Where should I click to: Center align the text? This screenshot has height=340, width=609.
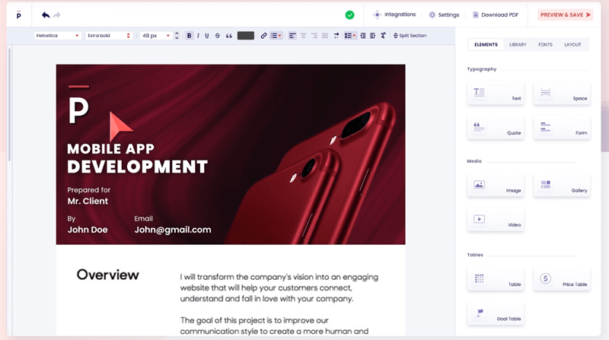(x=303, y=36)
